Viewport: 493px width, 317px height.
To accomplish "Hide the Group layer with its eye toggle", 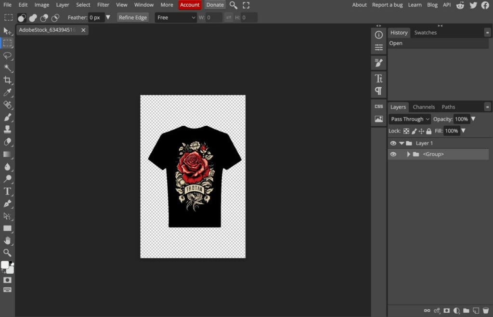I will pos(393,154).
